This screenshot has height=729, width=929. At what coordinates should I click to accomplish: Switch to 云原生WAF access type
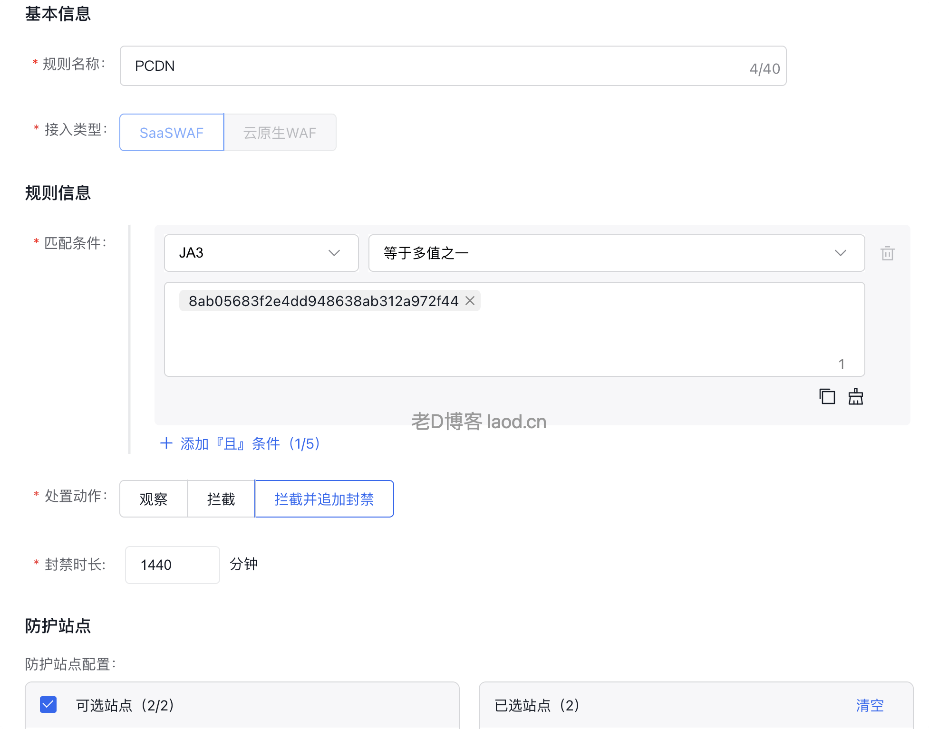point(280,133)
